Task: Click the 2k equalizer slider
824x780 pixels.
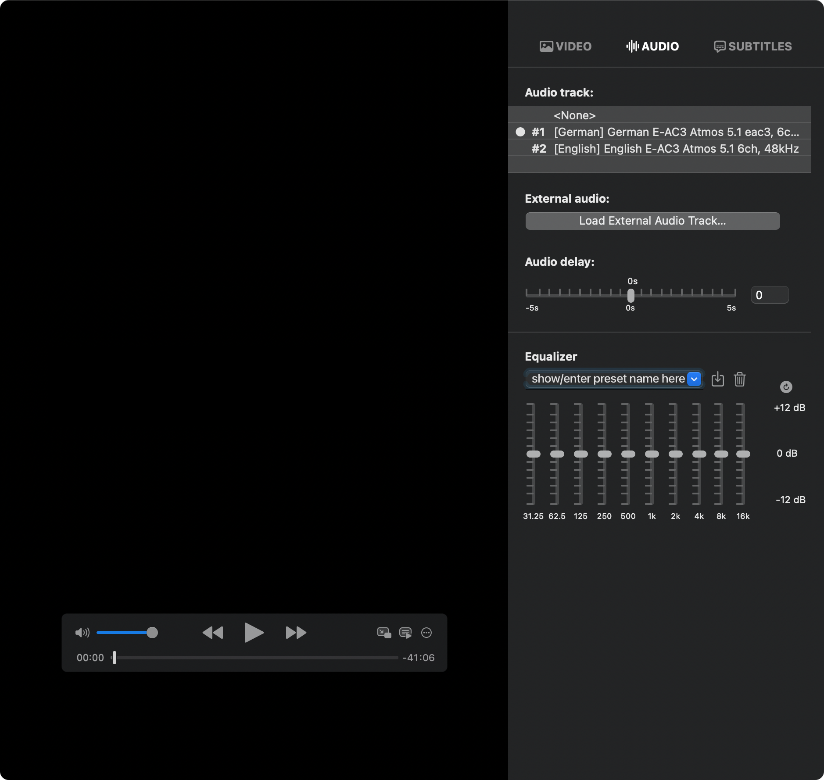Action: 676,454
